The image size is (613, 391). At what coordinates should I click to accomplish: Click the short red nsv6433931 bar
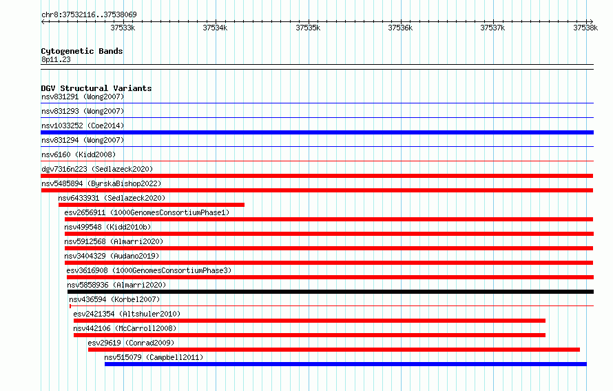(x=152, y=205)
